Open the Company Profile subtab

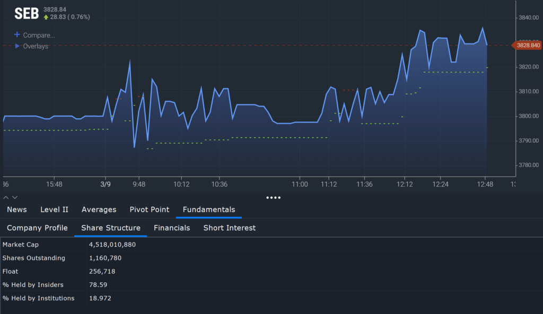click(x=37, y=228)
